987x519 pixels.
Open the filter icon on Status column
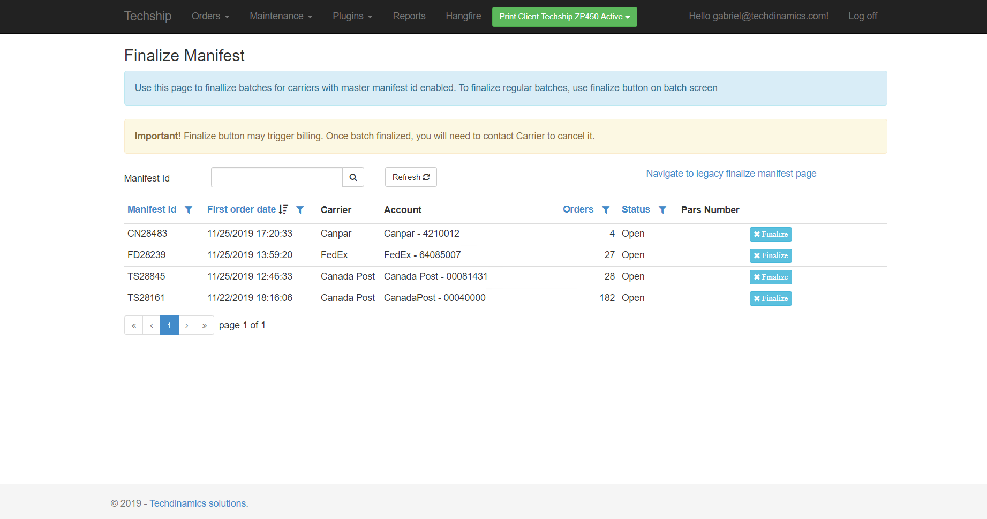662,209
